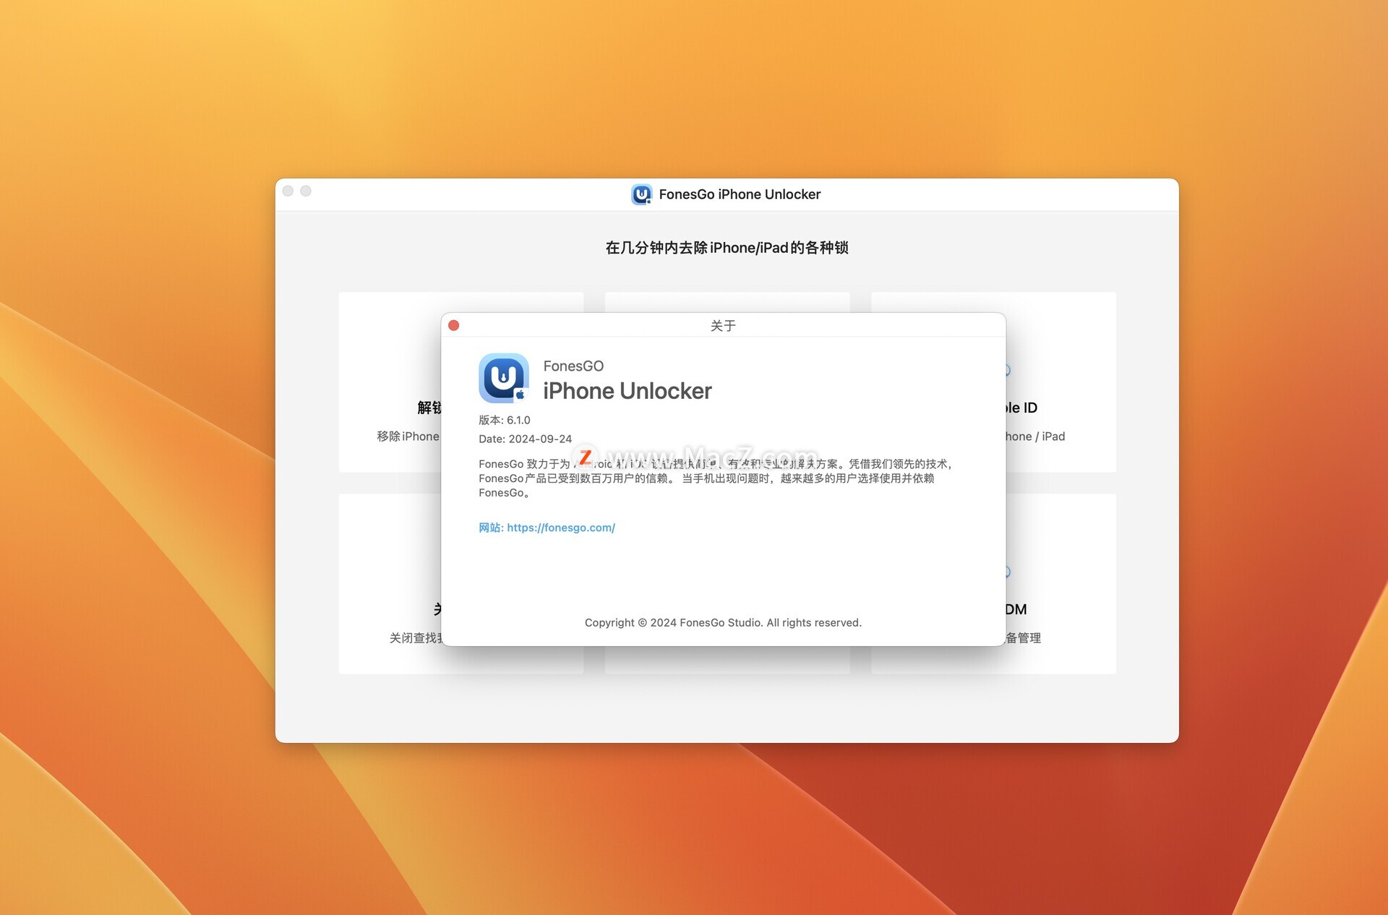Close the 关于 dialog with red button
Image resolution: width=1388 pixels, height=915 pixels.
point(454,325)
